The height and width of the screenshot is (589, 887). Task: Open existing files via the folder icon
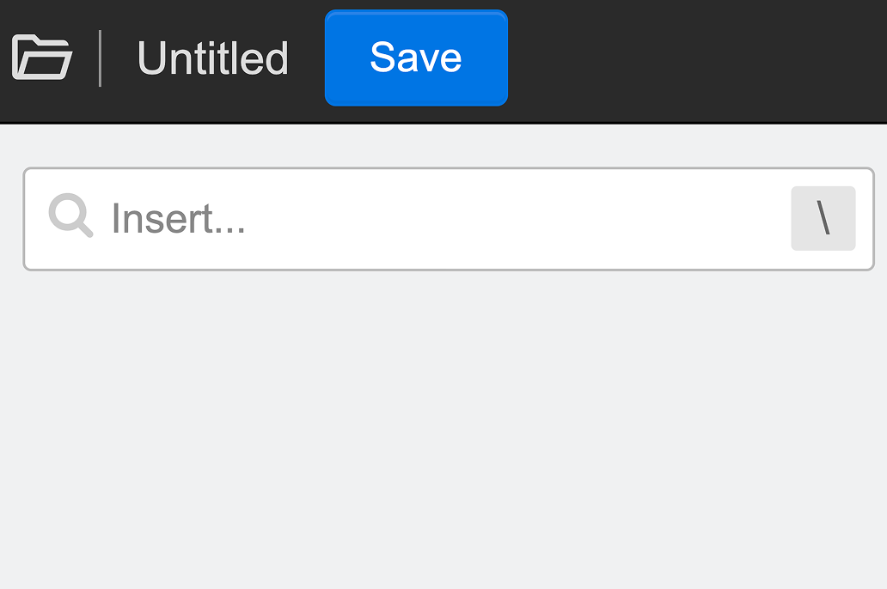(42, 57)
